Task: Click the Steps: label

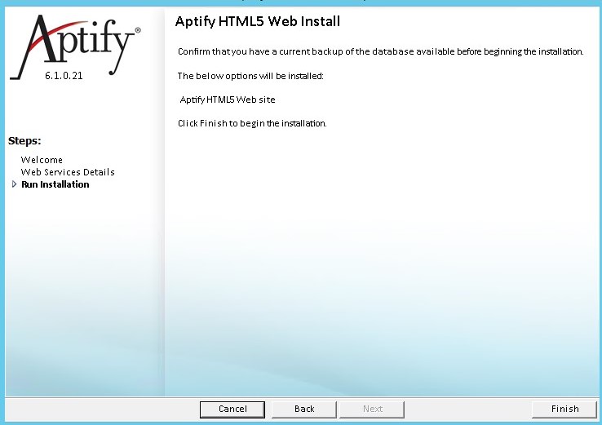Action: click(x=24, y=141)
